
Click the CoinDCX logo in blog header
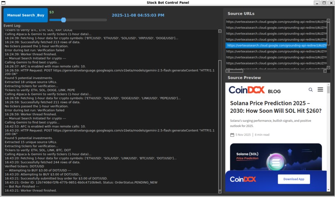pyautogui.click(x=247, y=90)
